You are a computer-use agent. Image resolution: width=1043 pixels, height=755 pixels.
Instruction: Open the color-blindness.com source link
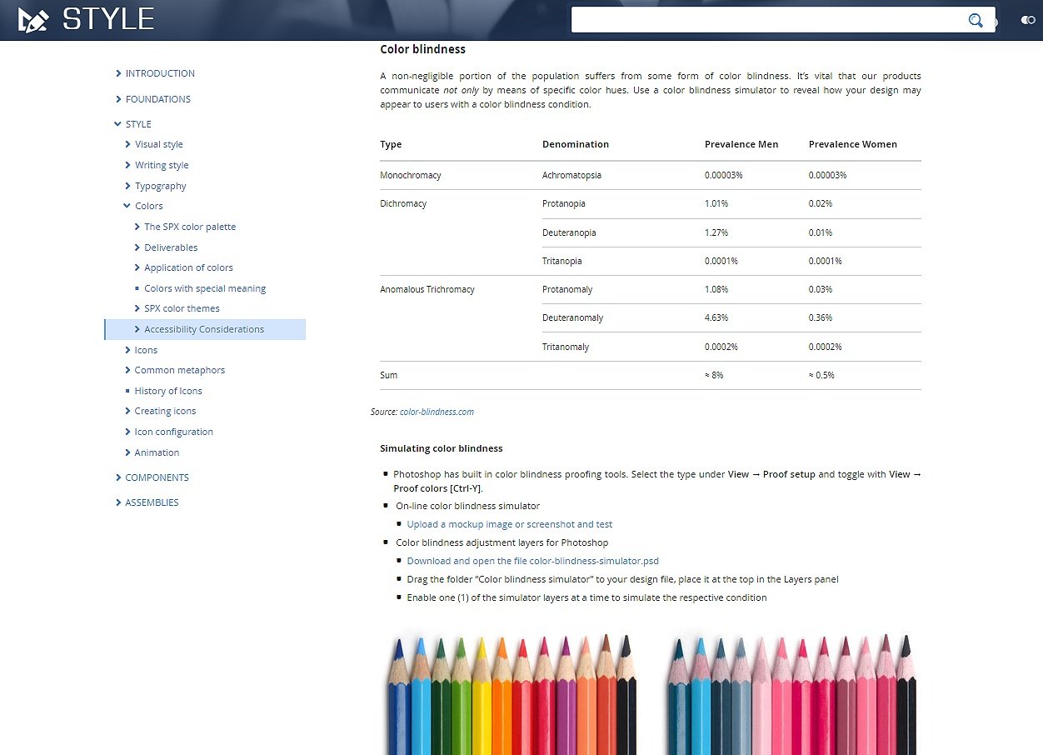(x=437, y=412)
